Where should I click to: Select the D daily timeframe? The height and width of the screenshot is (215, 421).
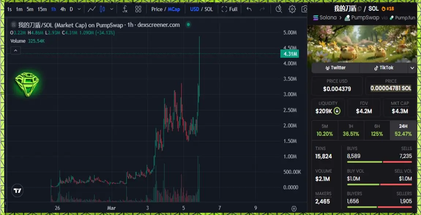pyautogui.click(x=71, y=9)
